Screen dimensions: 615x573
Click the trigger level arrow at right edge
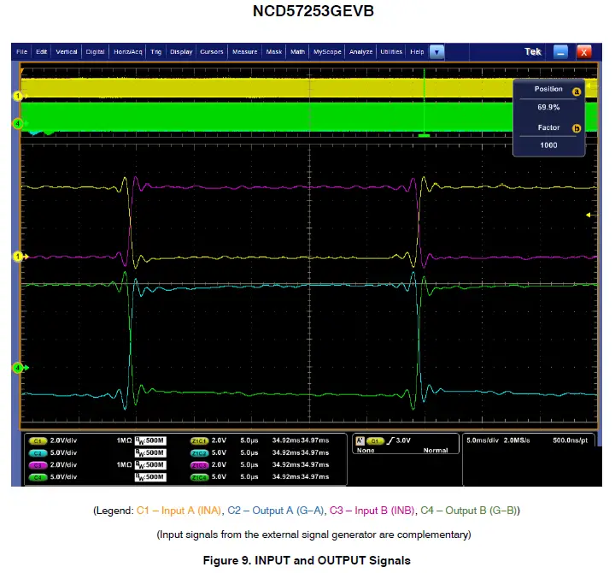pos(589,215)
